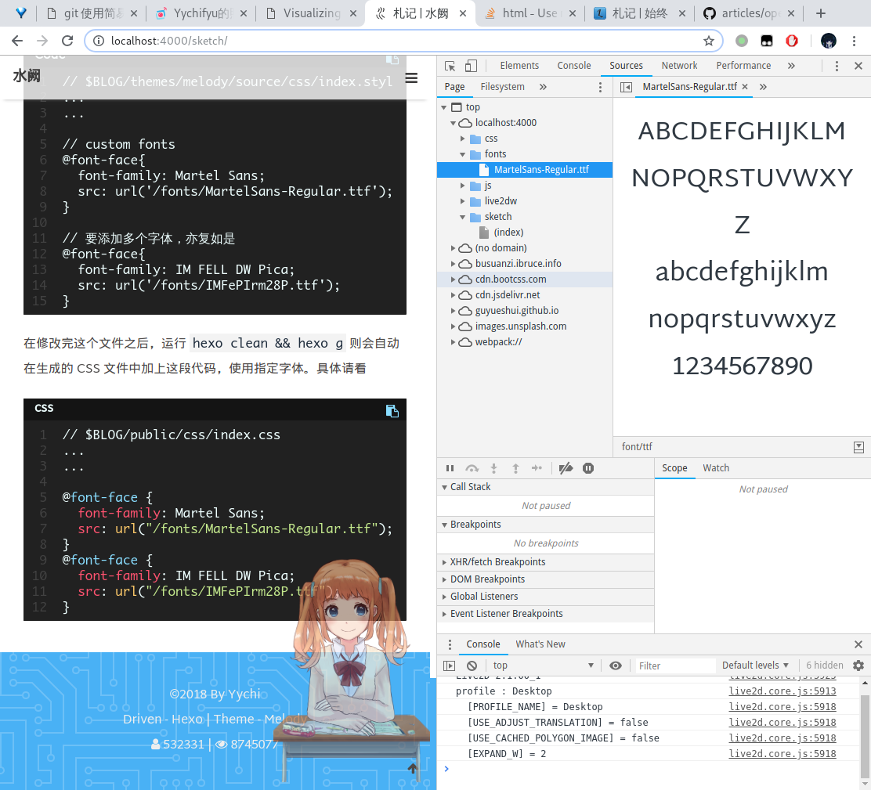The height and width of the screenshot is (790, 871).
Task: Click the step over next function call icon
Action: [473, 467]
